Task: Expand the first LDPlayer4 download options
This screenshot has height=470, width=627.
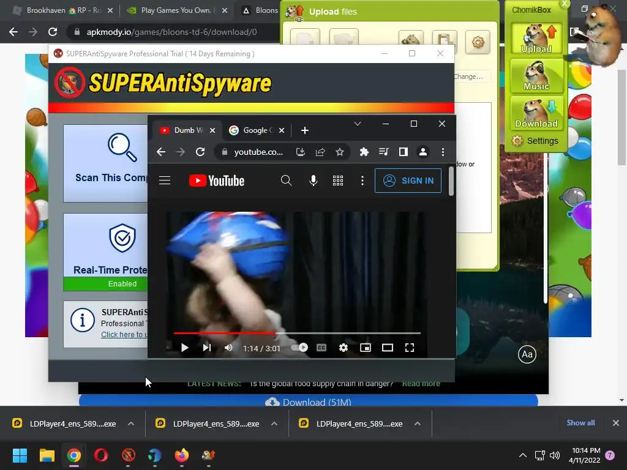Action: point(131,423)
